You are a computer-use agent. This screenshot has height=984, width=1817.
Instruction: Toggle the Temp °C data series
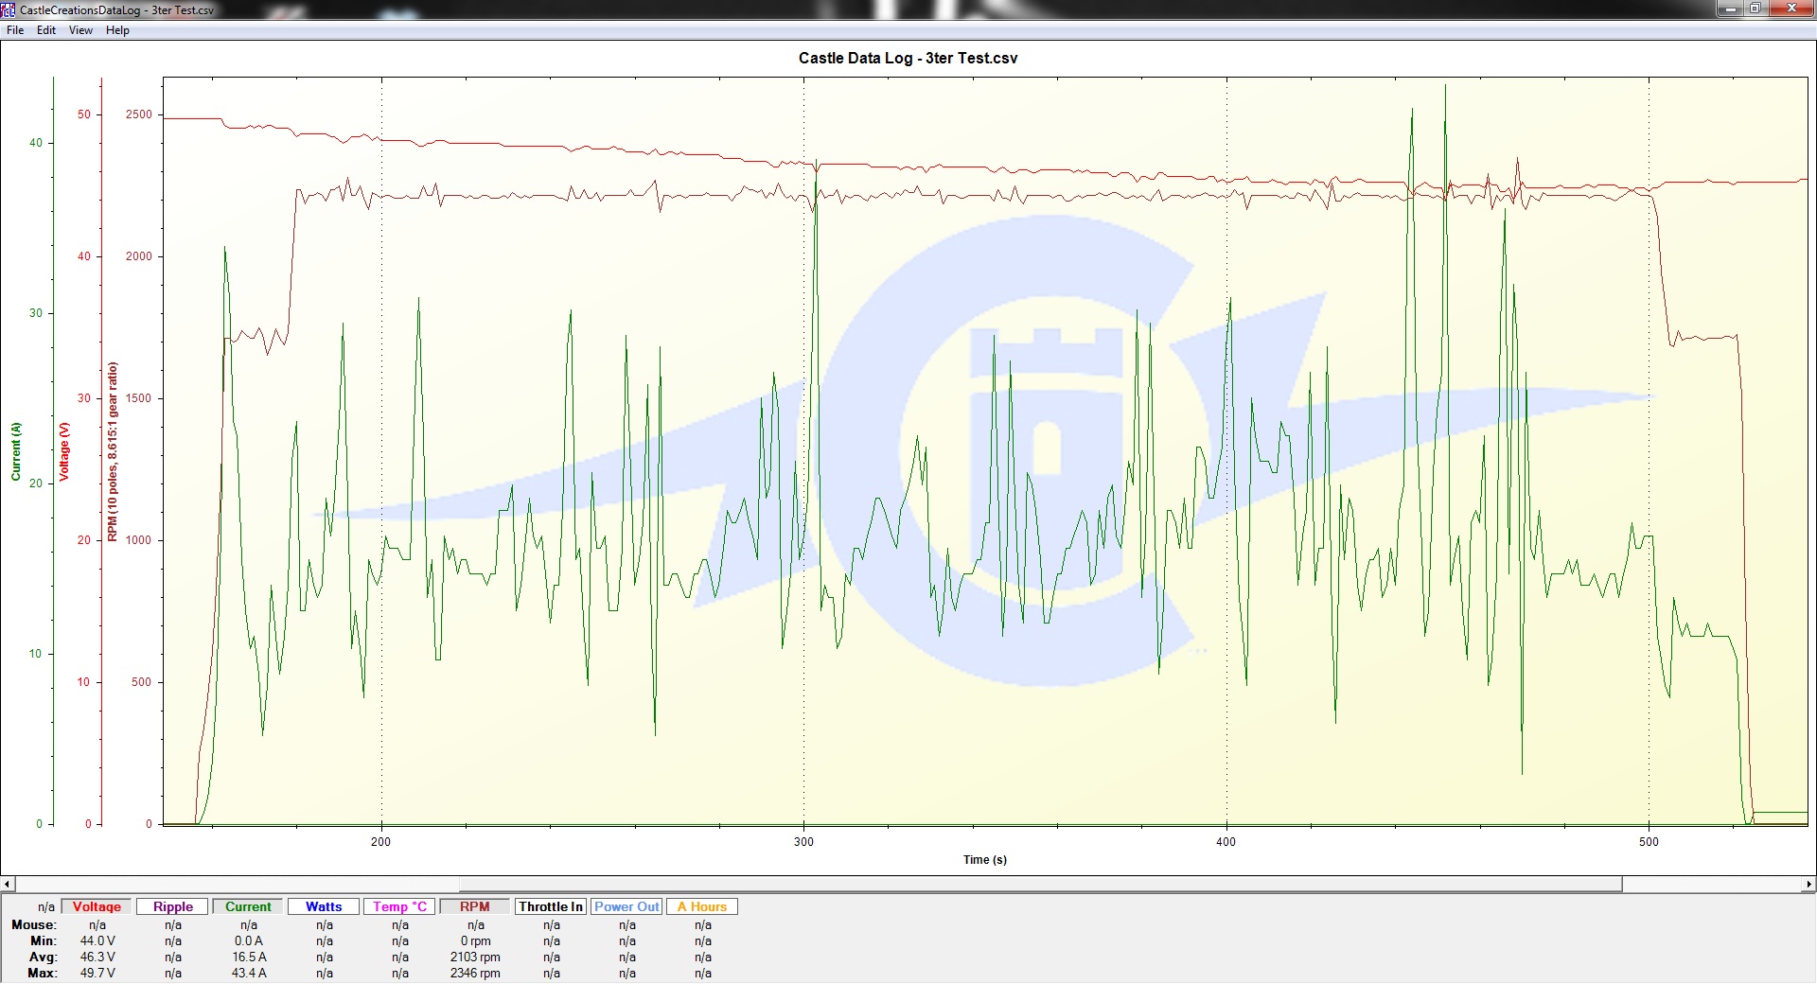(x=399, y=906)
